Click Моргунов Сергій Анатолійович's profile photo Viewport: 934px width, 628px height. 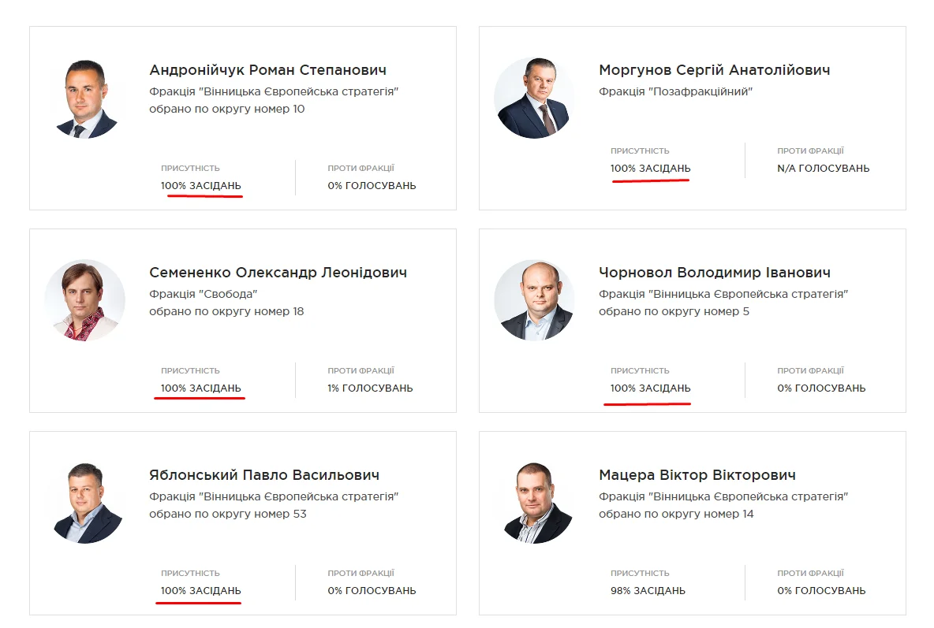534,98
